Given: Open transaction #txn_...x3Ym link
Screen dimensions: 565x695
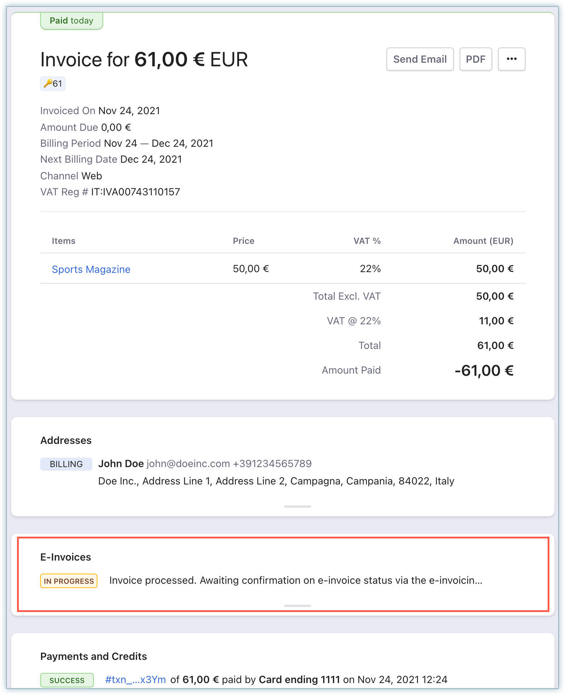Looking at the screenshot, I should pyautogui.click(x=135, y=679).
